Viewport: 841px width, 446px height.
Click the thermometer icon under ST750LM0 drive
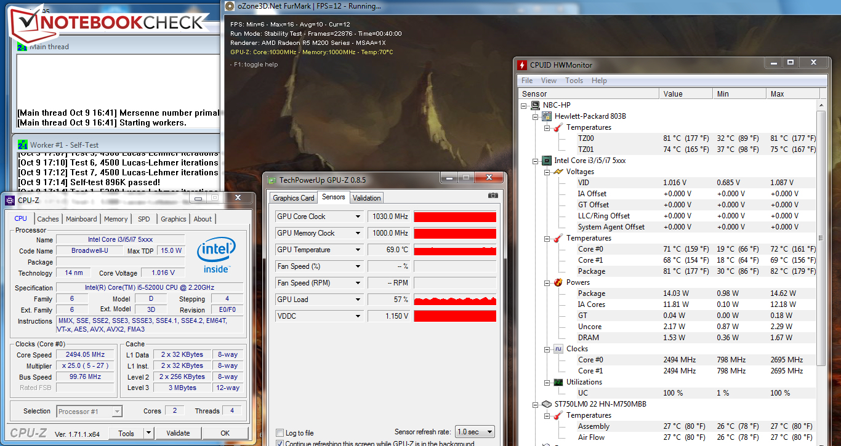558,415
